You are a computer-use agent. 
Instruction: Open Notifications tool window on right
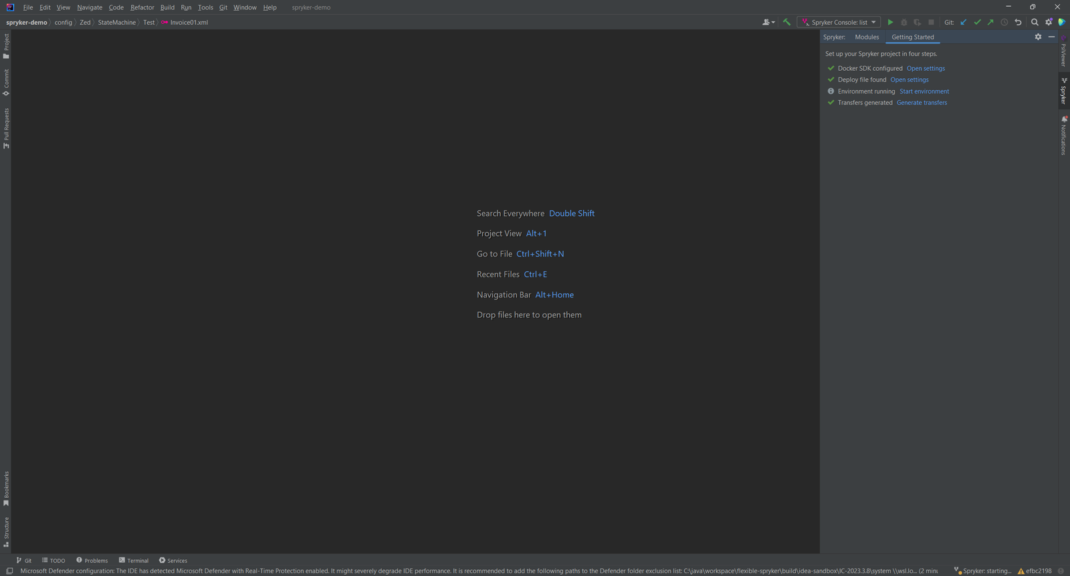[1063, 136]
